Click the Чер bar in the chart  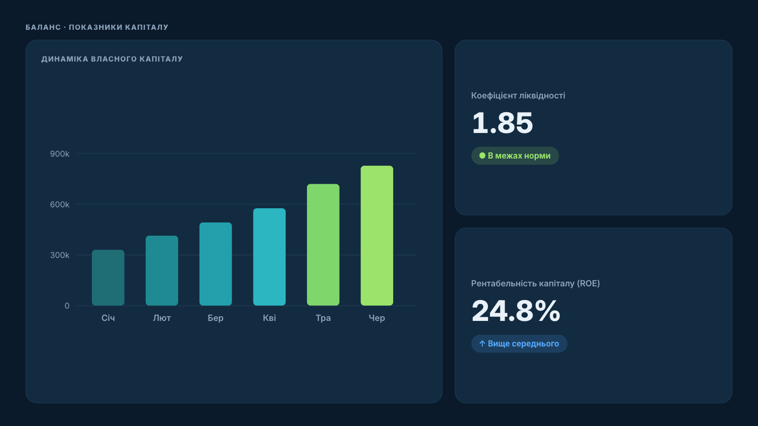[377, 236]
